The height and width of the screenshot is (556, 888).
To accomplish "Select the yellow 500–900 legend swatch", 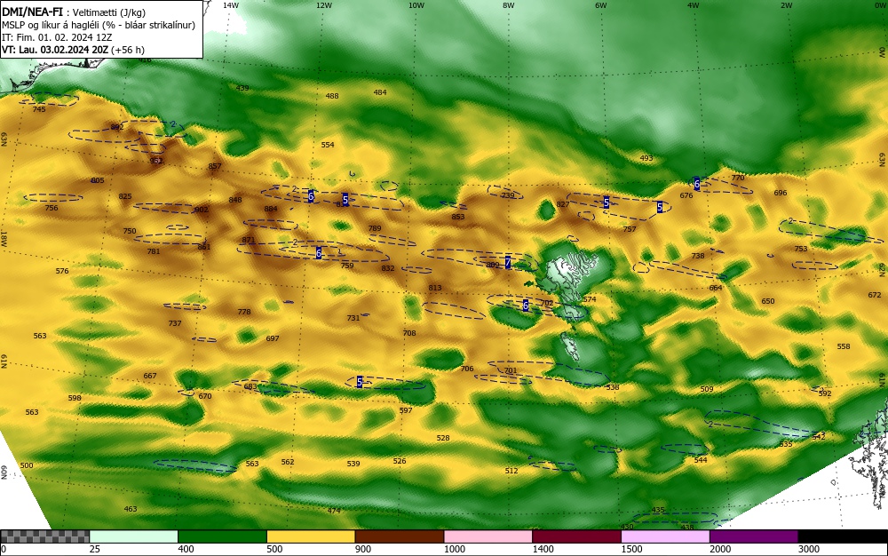I will 311,536.
